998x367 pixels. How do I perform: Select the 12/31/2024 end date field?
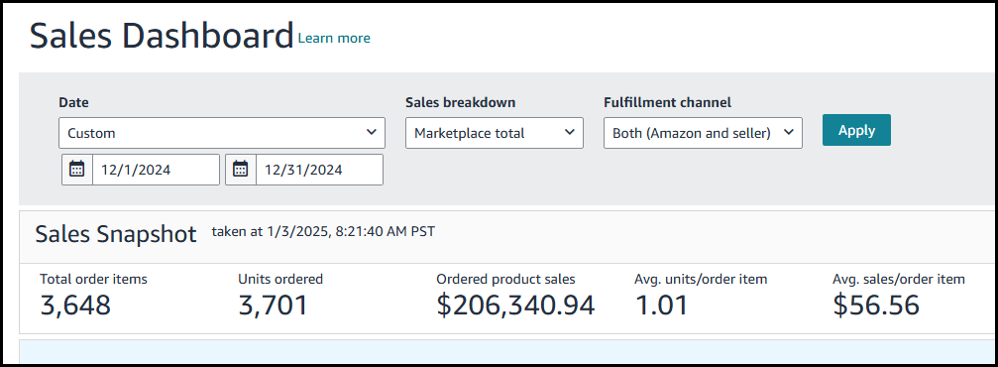click(319, 170)
